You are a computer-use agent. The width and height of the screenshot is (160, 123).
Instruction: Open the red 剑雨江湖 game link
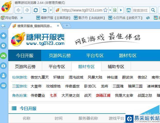103,95
